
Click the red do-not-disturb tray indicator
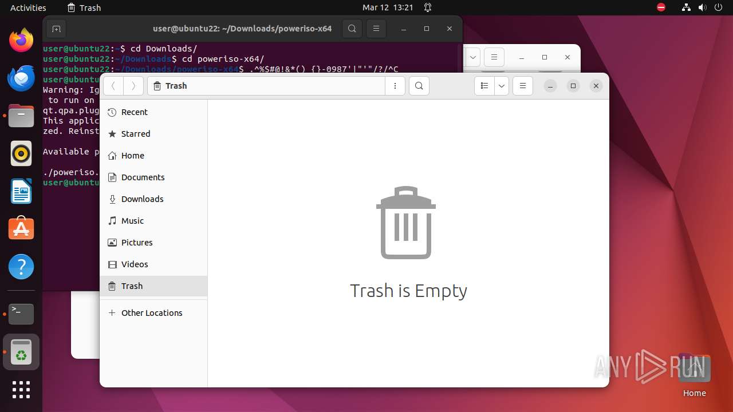click(661, 7)
